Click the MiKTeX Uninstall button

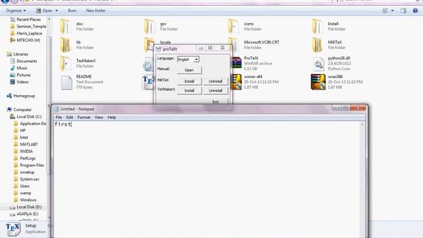[x=215, y=81]
